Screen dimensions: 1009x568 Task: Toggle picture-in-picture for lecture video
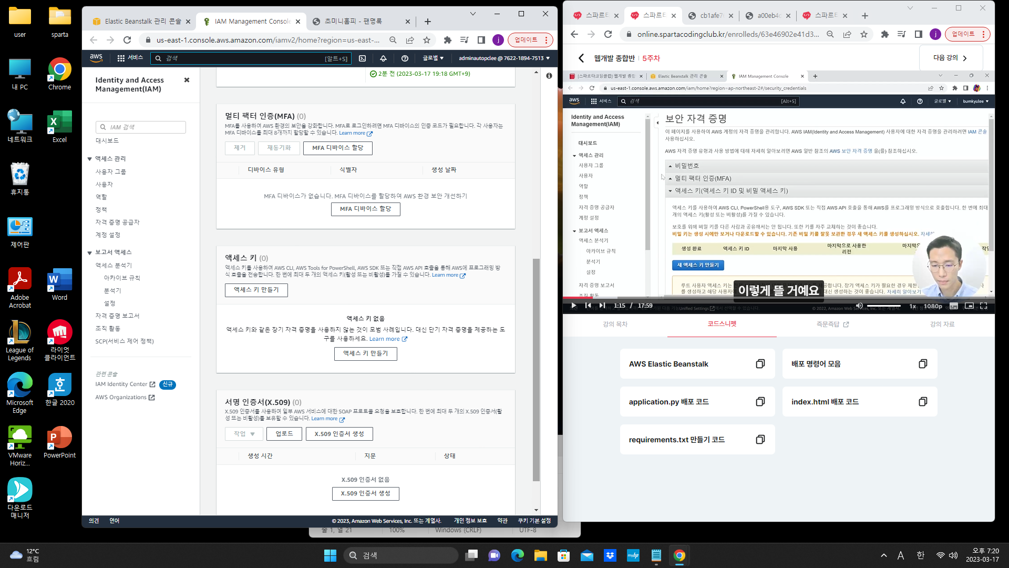(x=969, y=306)
